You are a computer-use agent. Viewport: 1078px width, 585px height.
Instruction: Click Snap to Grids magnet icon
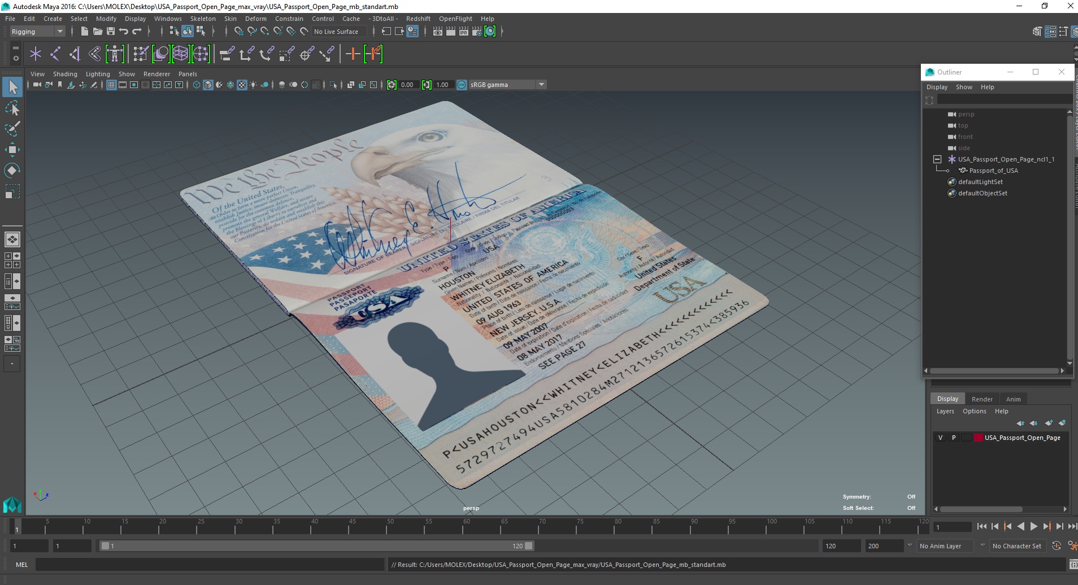238,32
